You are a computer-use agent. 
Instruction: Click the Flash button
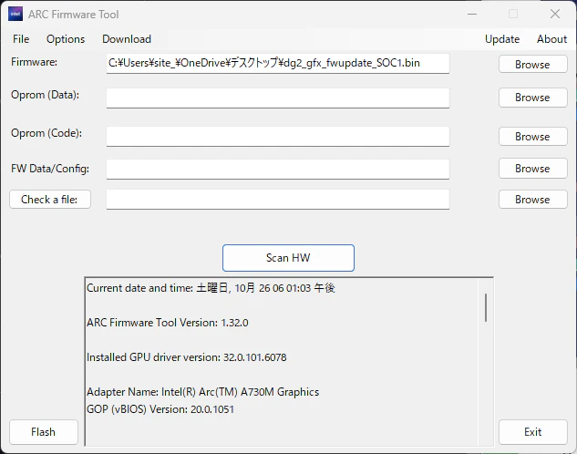[44, 432]
